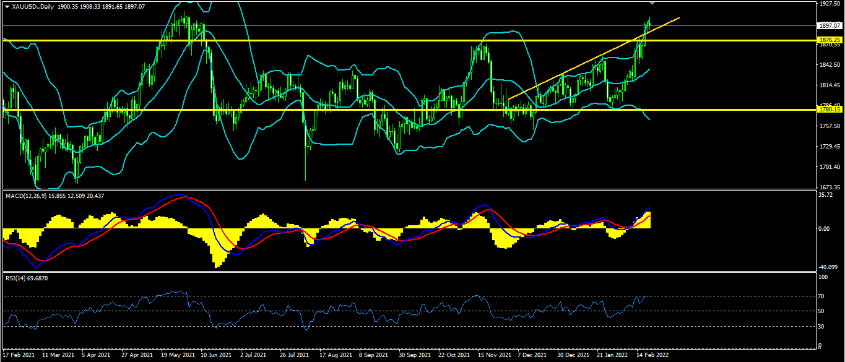
Task: Click the RSI 70 level scale label
Action: tap(821, 296)
